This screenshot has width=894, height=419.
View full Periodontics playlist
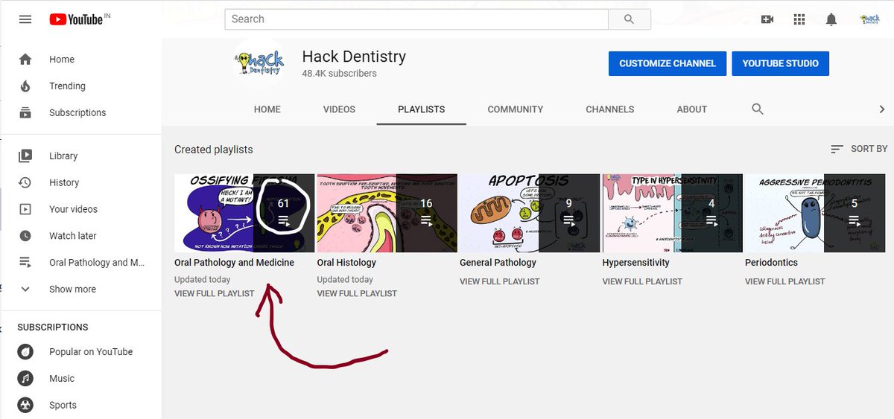click(785, 281)
